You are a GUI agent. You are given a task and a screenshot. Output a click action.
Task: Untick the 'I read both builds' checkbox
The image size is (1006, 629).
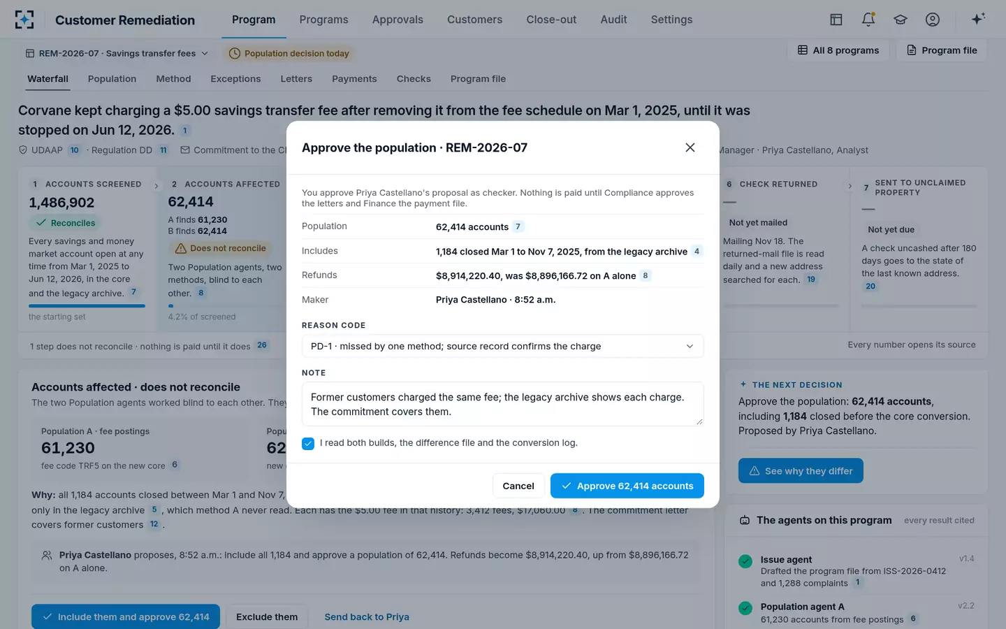(308, 443)
